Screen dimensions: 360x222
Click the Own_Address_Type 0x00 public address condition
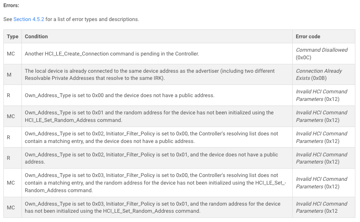119,95
